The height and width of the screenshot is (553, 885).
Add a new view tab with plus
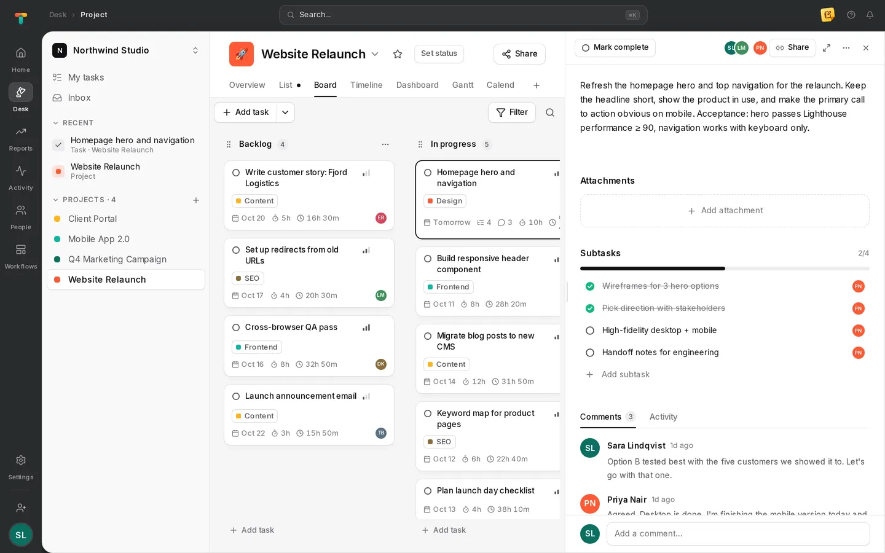tap(537, 85)
